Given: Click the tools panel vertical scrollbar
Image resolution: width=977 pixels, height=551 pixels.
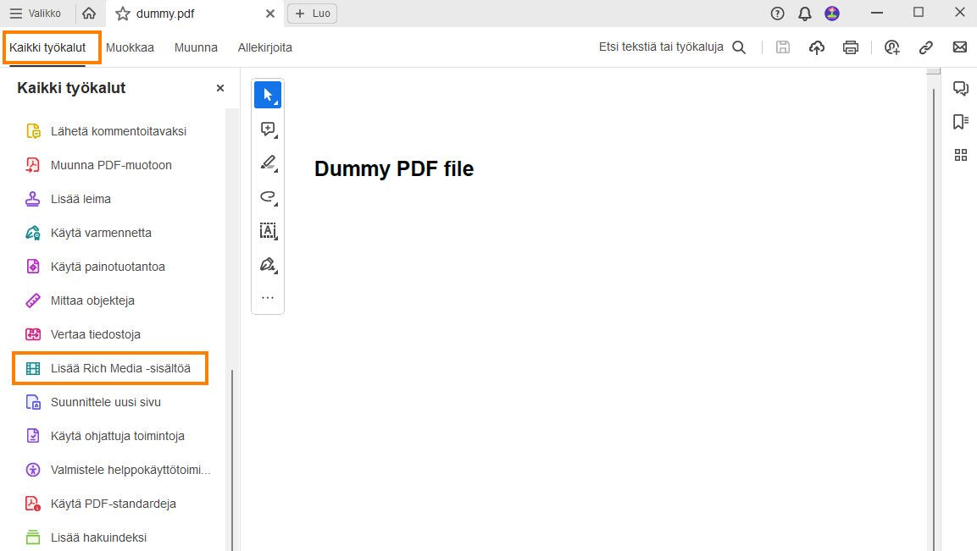Looking at the screenshot, I should [x=232, y=460].
